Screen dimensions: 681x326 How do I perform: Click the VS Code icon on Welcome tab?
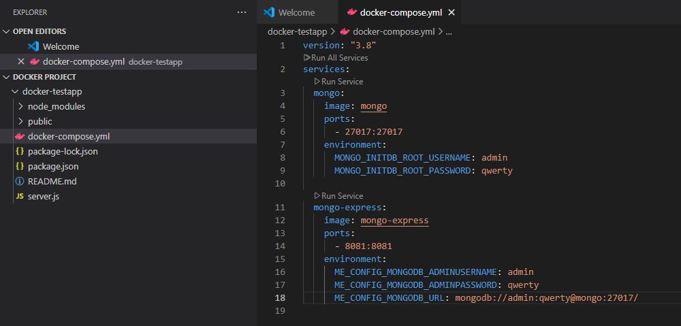(269, 12)
